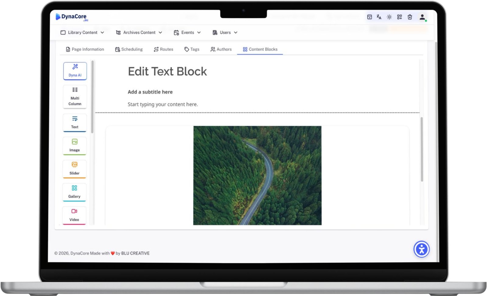487x296 pixels.
Task: Select the Tags tab
Action: [192, 49]
